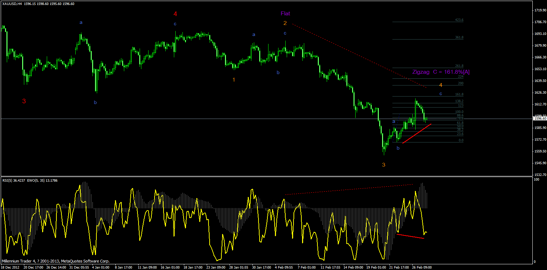Select the orange '1' wave label
Screen dimensions: 547x270
point(234,80)
